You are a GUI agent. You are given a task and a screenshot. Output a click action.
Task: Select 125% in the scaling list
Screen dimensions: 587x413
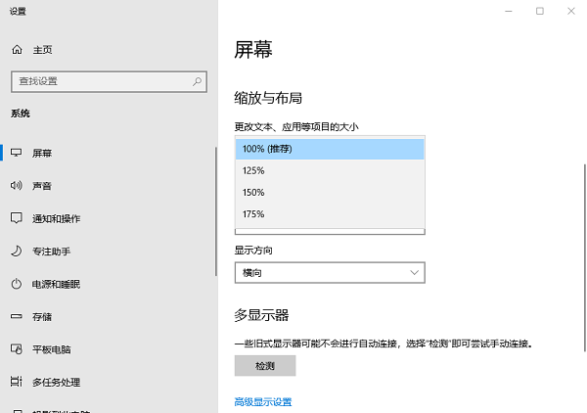(x=330, y=170)
